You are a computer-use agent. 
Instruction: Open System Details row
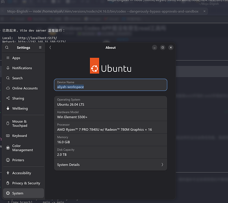click(111, 165)
